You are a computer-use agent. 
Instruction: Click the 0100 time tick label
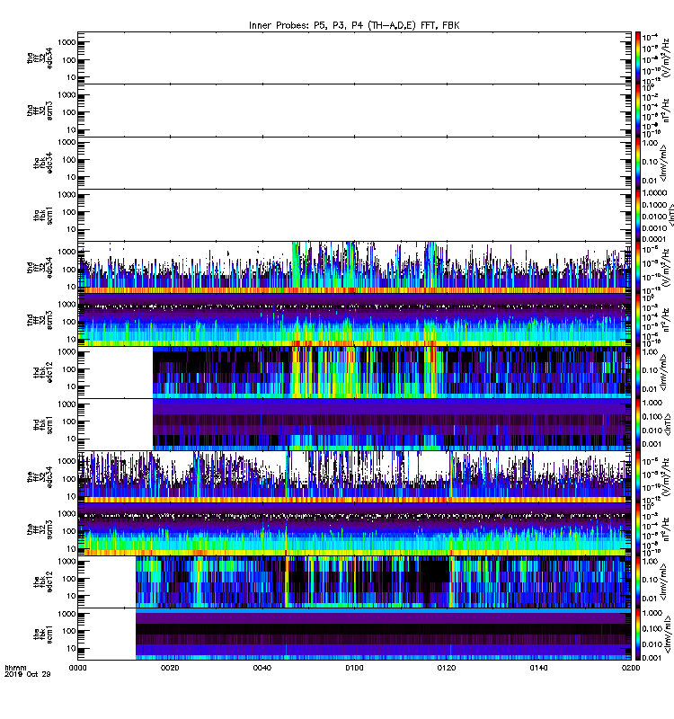point(354,668)
